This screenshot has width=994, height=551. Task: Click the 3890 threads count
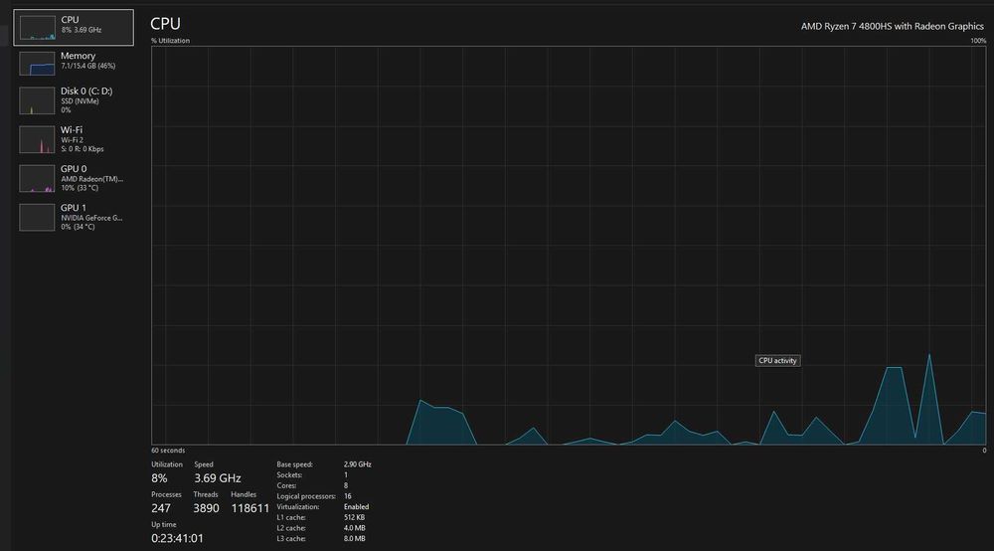(206, 508)
